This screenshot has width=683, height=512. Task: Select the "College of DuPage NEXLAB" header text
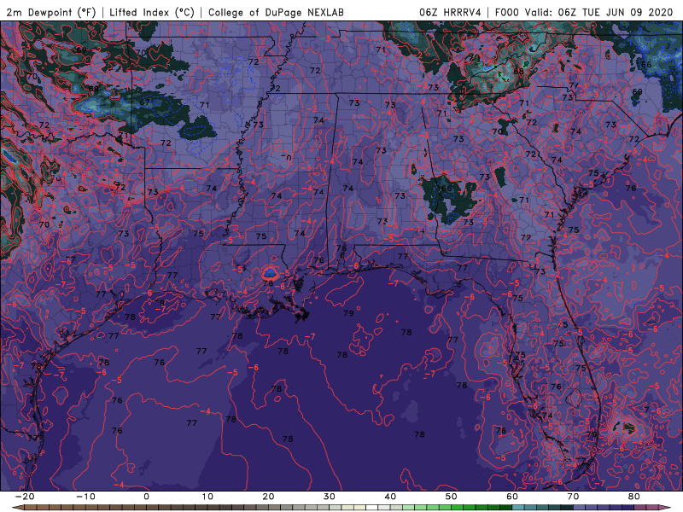[x=276, y=12]
